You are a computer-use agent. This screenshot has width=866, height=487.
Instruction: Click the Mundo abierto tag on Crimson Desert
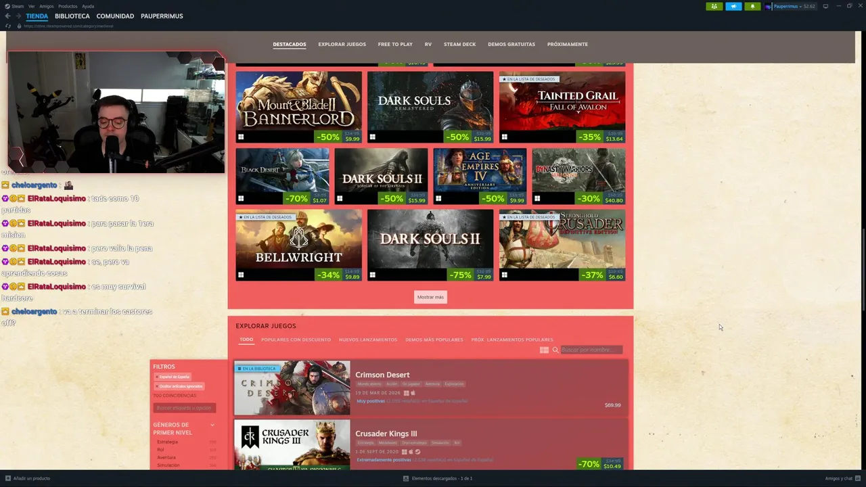pyautogui.click(x=369, y=384)
